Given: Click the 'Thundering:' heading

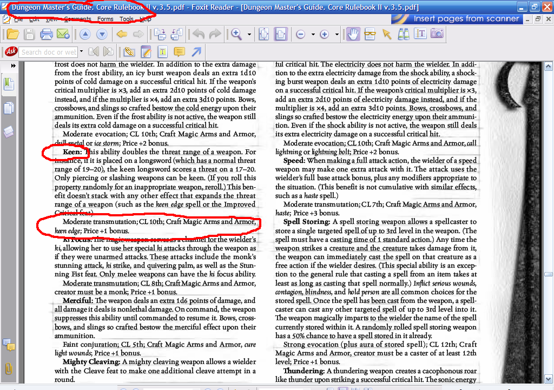Looking at the screenshot, I should pyautogui.click(x=304, y=371).
